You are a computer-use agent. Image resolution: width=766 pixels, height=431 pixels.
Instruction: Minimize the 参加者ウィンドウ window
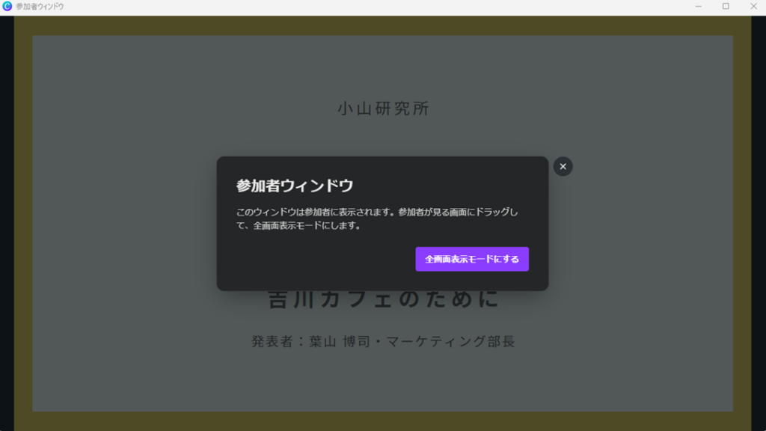(698, 6)
